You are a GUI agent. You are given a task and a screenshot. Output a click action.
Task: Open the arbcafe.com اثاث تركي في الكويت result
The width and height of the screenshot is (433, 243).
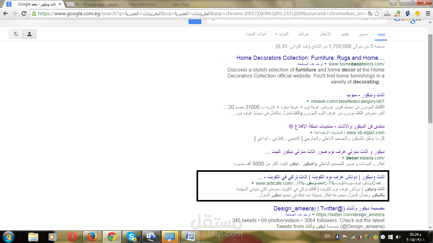click(321, 177)
